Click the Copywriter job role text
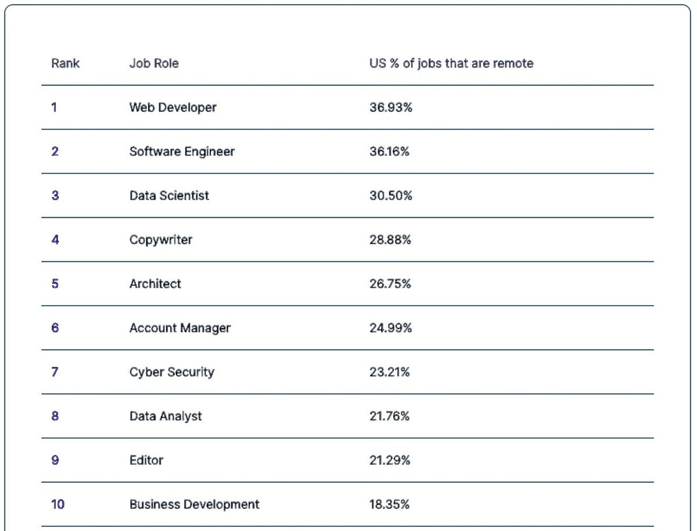 pyautogui.click(x=160, y=240)
